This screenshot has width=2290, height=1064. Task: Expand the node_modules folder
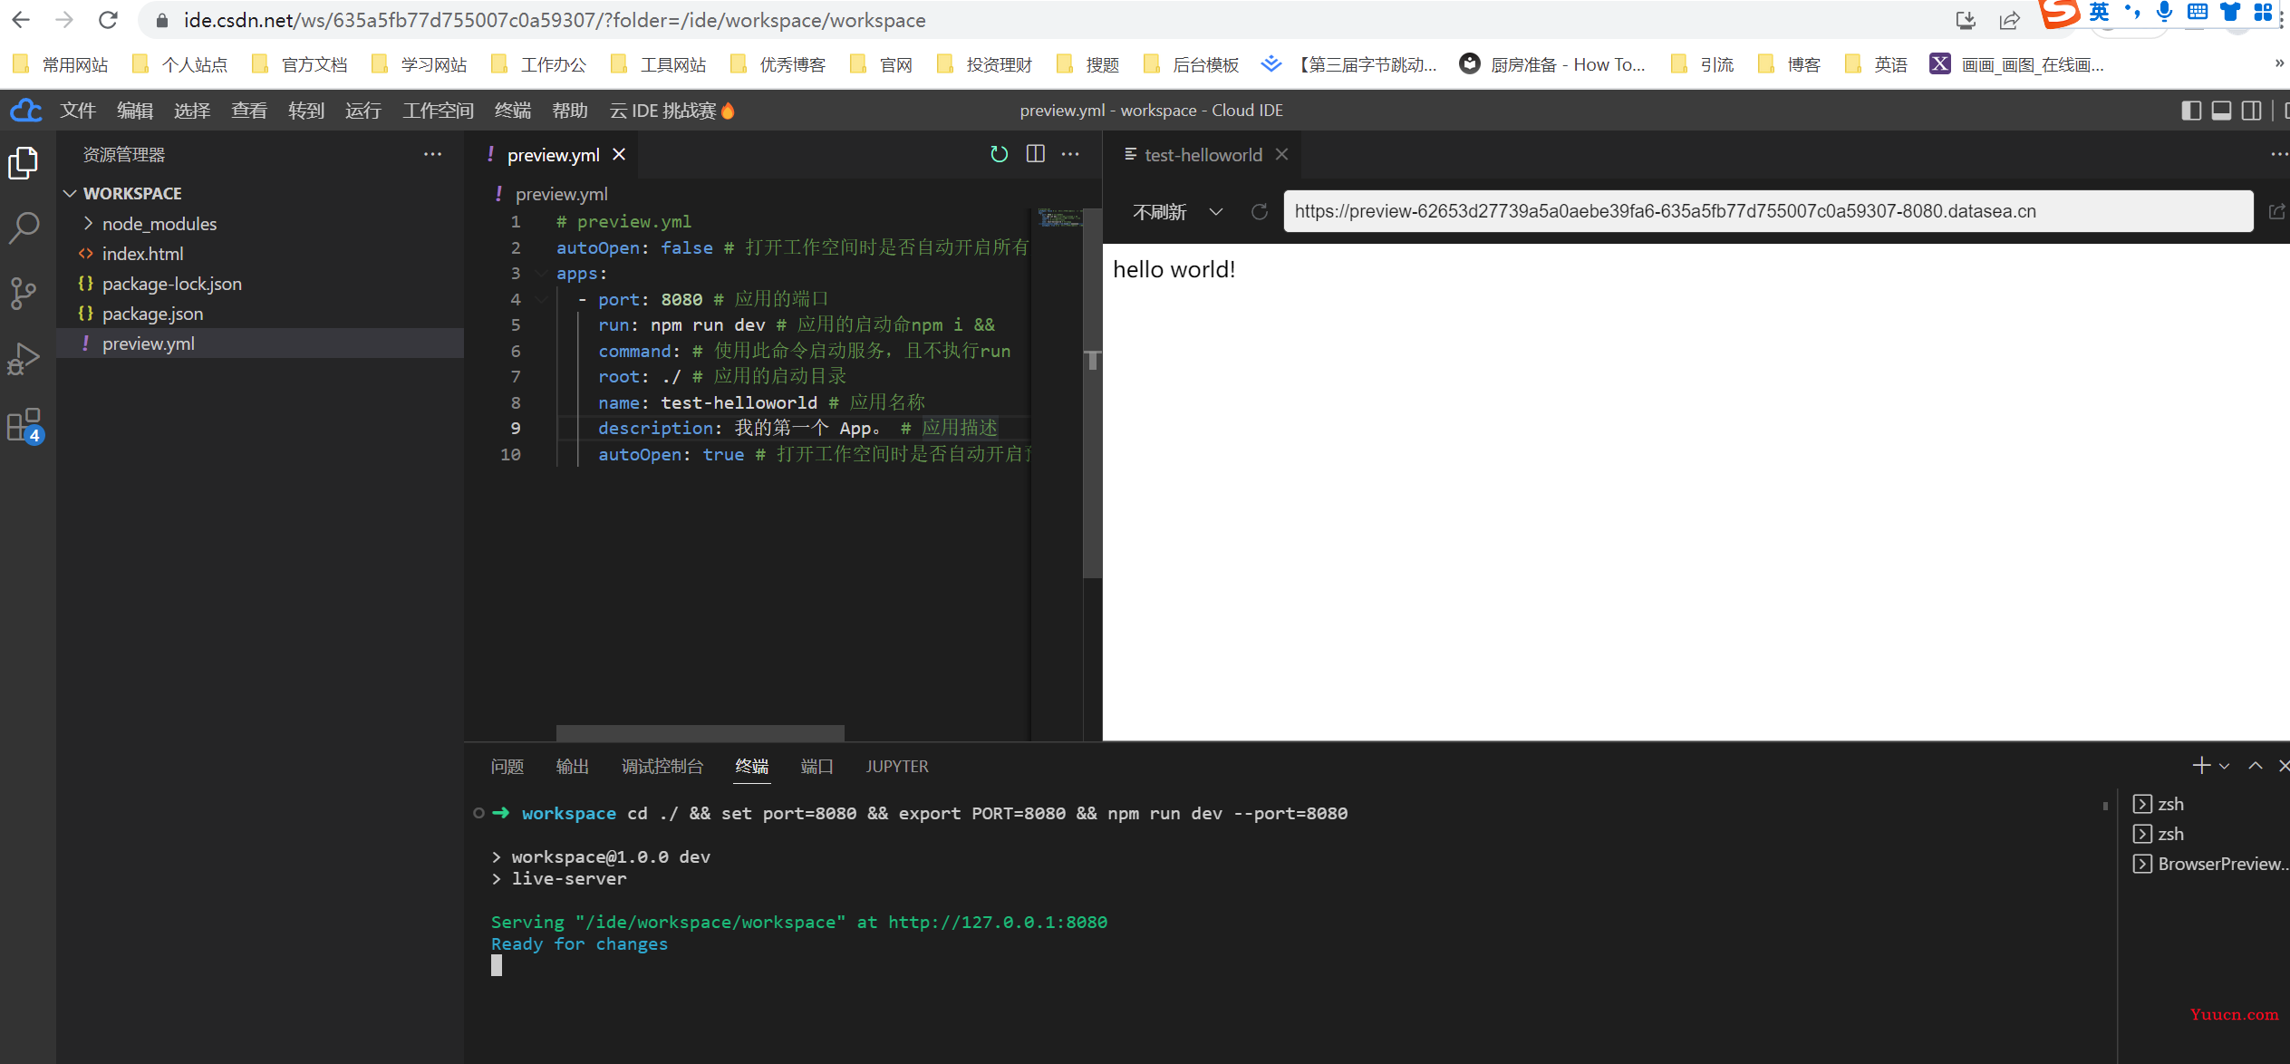click(88, 223)
